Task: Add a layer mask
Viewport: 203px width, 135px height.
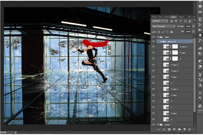Action: click(169, 129)
